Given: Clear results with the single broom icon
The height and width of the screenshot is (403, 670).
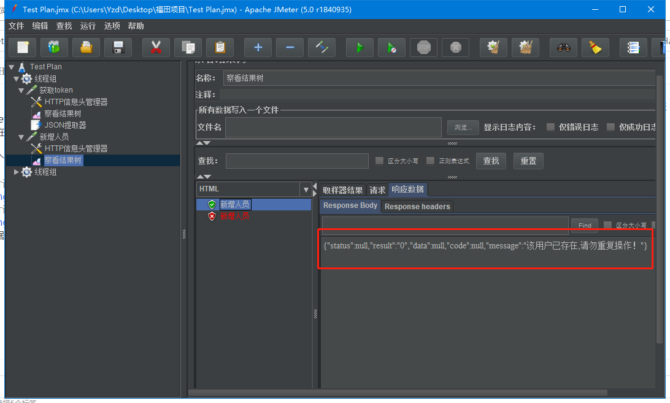Looking at the screenshot, I should point(493,47).
